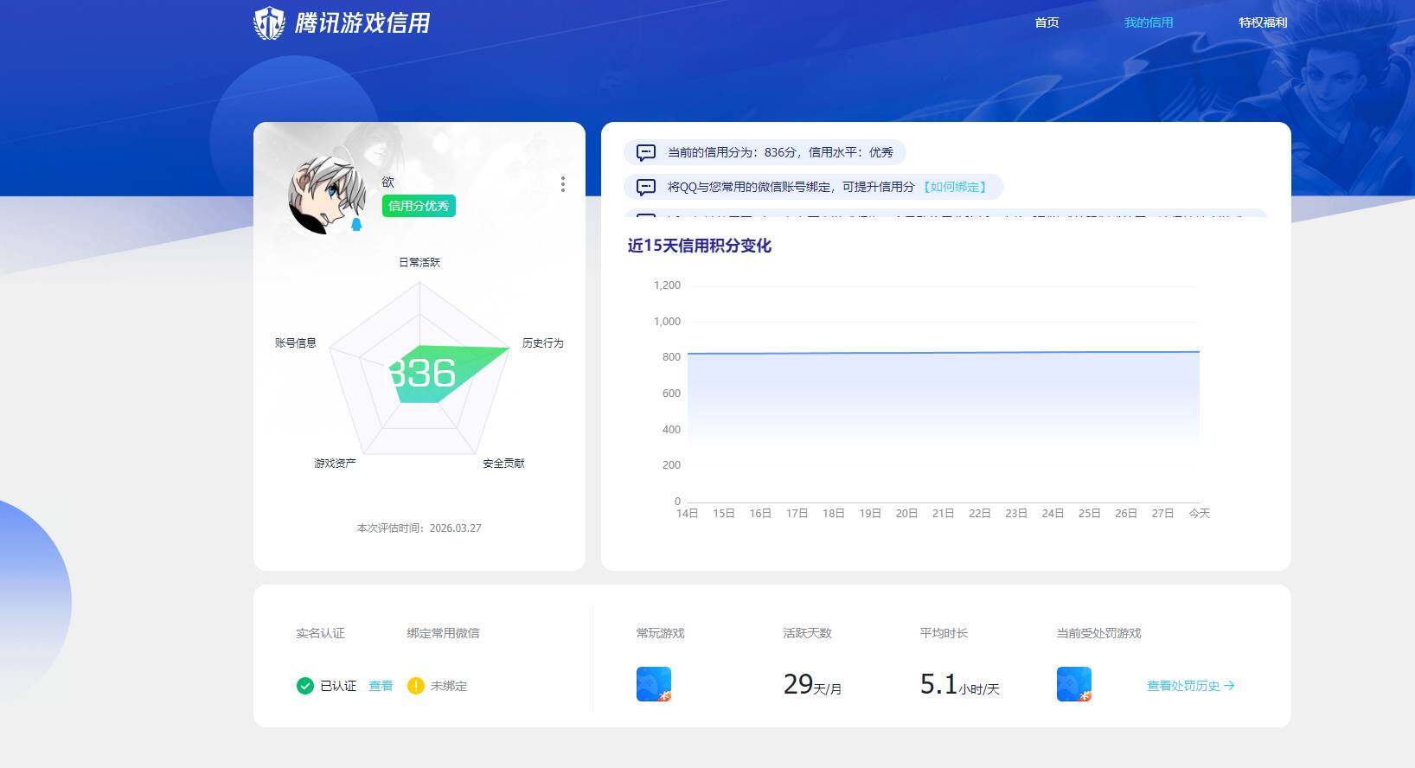Click the 游戏资产 radar chart label

(x=335, y=464)
